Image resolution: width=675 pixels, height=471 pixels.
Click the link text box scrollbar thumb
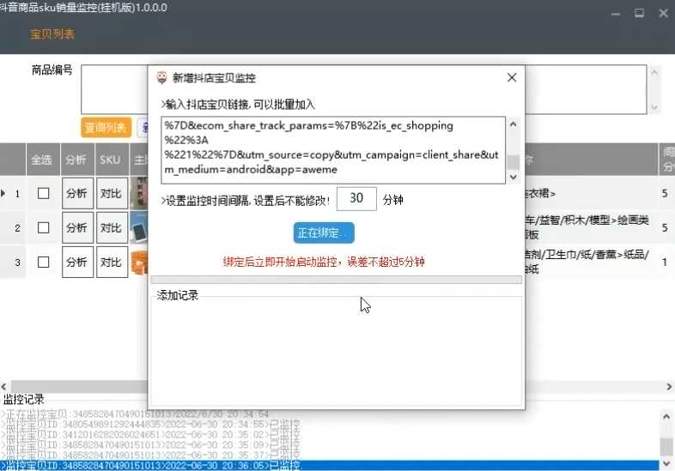pos(513,162)
